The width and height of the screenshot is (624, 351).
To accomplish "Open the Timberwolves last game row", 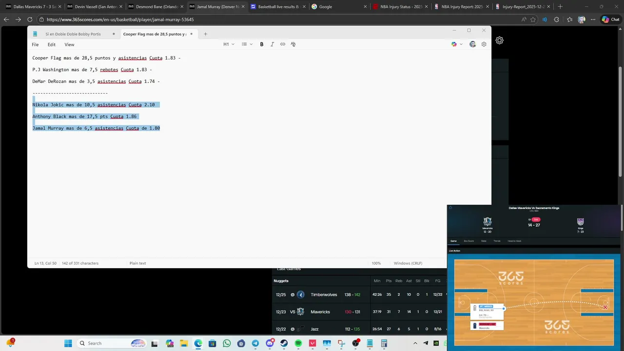I will click(359, 294).
